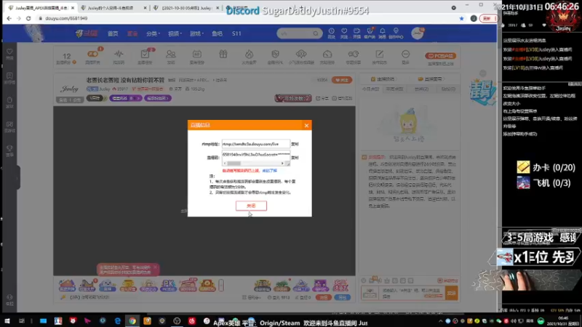
Task: Expand the 视频 dropdown menu
Action: [175, 33]
